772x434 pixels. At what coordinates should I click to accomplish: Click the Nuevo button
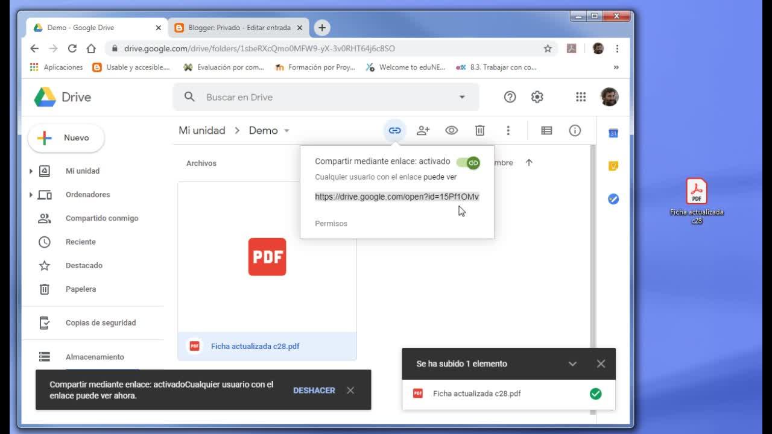[66, 138]
